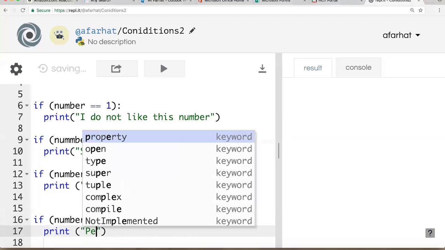Screen dimensions: 445x250
Task: Choose 'NotImplemented' autocomplete suggestion
Action: coord(169,221)
